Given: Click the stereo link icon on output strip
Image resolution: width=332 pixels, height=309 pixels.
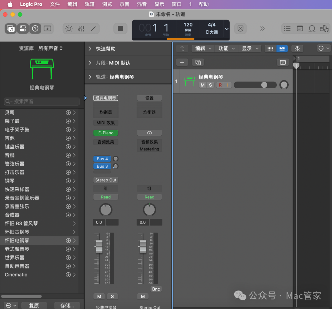Looking at the screenshot, I should [x=149, y=133].
